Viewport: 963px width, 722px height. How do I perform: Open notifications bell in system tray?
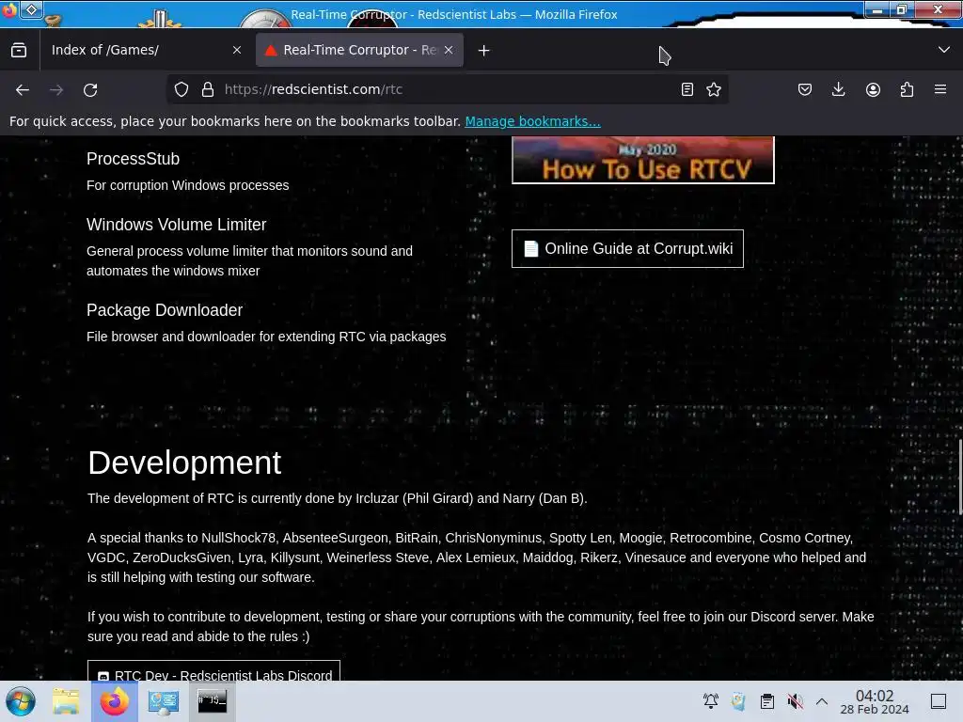tap(711, 701)
